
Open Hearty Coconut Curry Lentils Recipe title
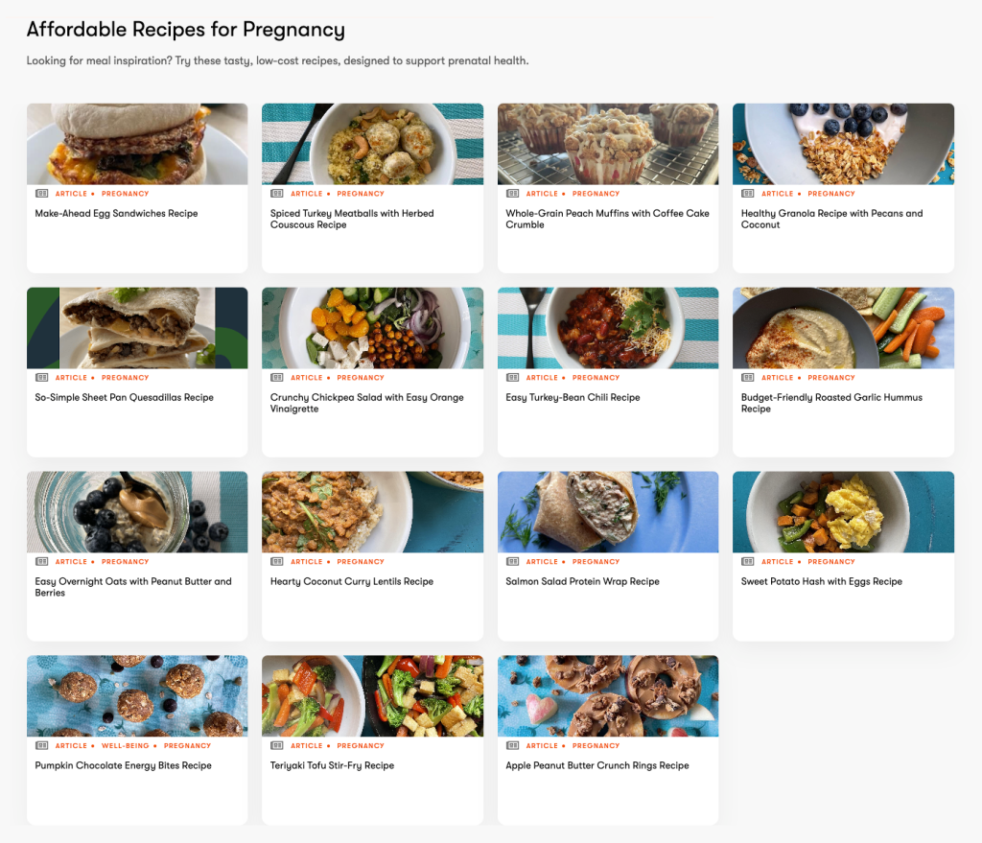[351, 581]
